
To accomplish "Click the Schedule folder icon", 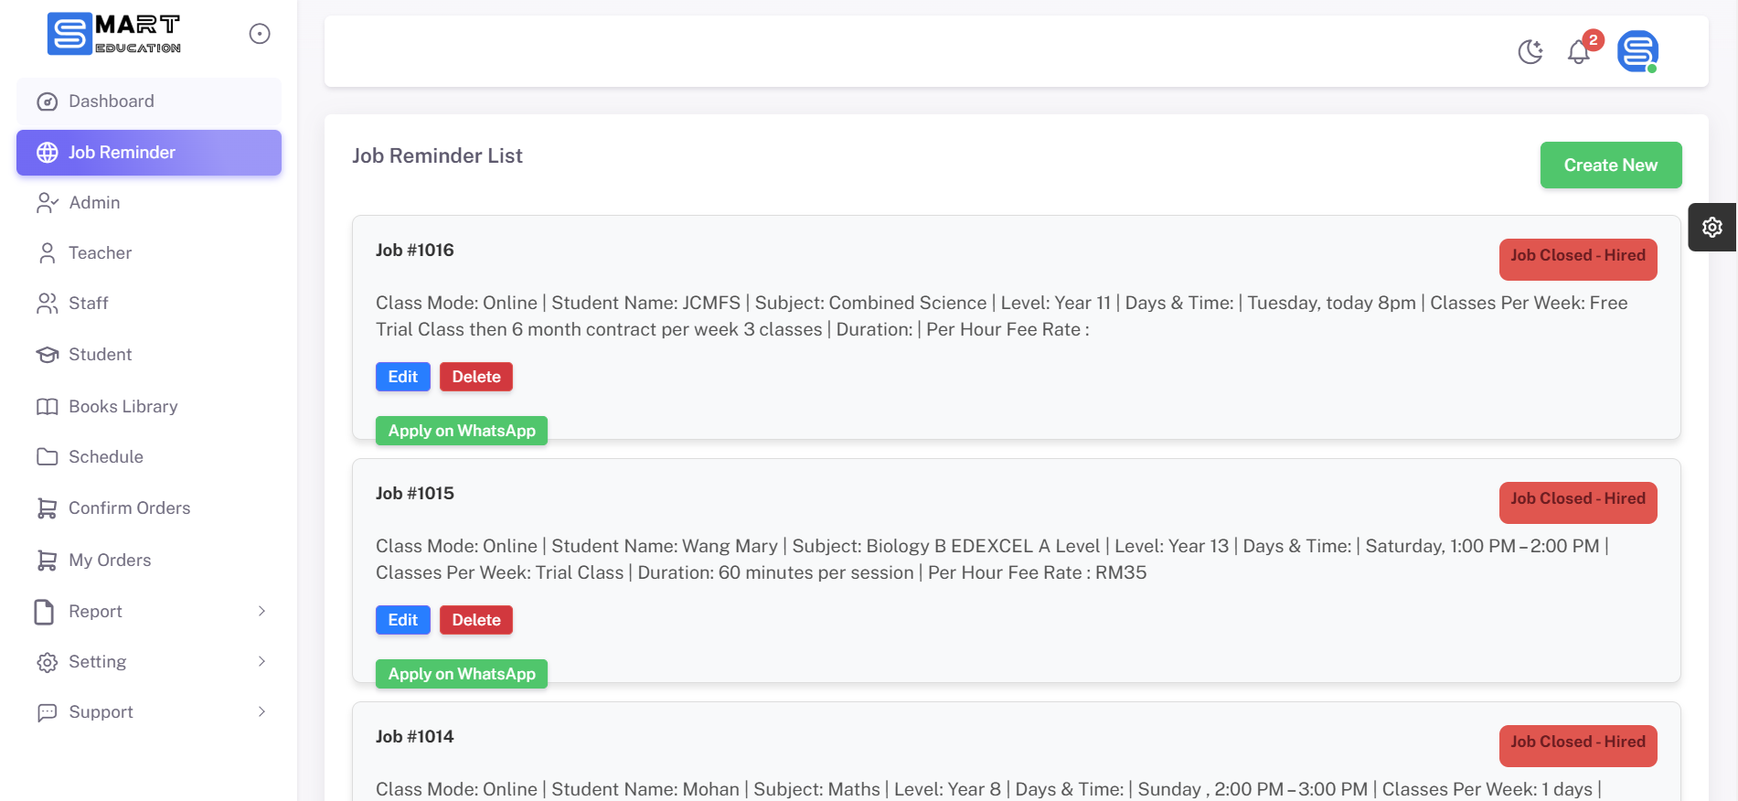I will click(x=47, y=457).
